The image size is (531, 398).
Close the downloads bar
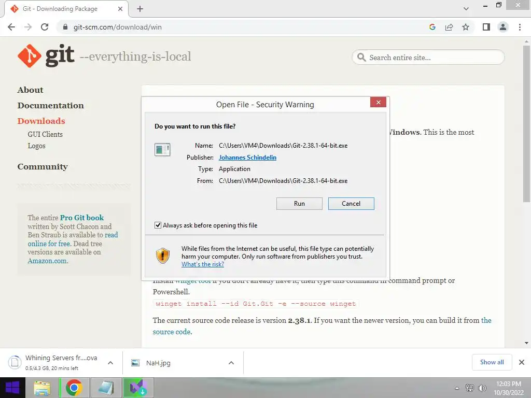522,362
